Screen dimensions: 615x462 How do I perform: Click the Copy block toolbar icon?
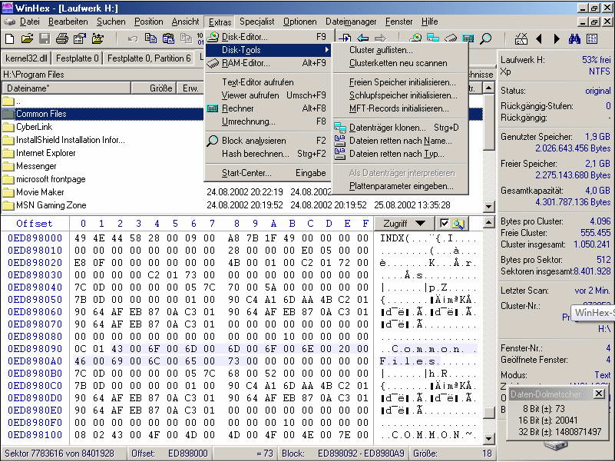pyautogui.click(x=150, y=38)
